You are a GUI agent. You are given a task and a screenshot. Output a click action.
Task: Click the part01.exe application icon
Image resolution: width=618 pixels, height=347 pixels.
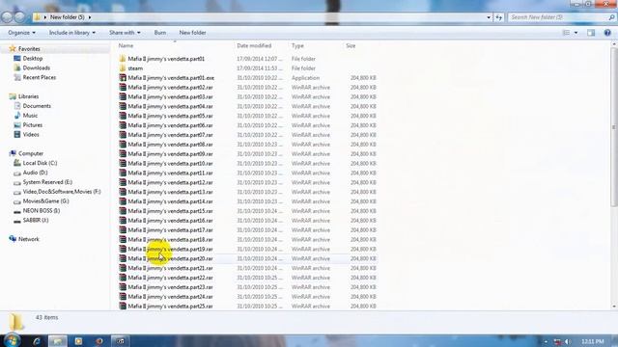123,78
